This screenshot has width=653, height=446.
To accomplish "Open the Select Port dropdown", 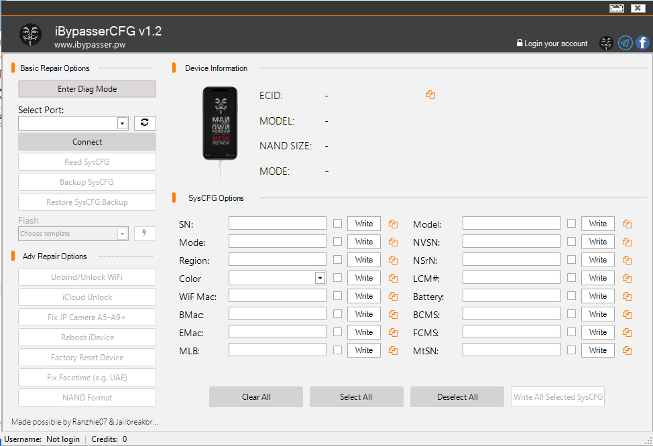I will tap(121, 123).
